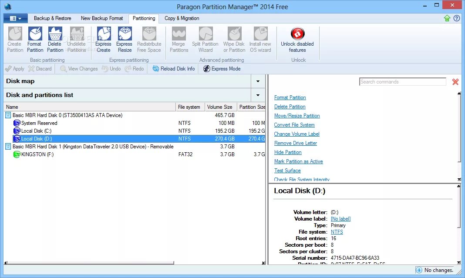Focus the Search commands field

click(x=403, y=82)
